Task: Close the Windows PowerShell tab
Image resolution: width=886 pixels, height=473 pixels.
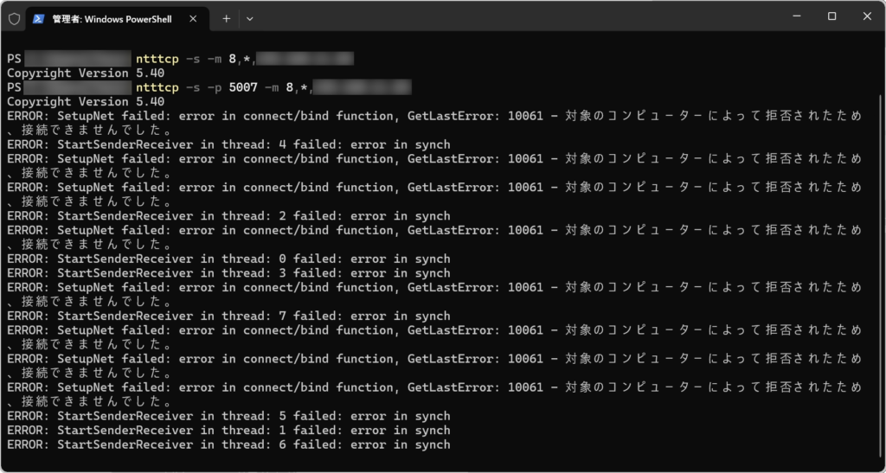Action: pos(193,19)
